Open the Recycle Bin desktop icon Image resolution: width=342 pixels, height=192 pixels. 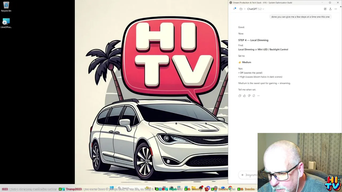(6, 7)
